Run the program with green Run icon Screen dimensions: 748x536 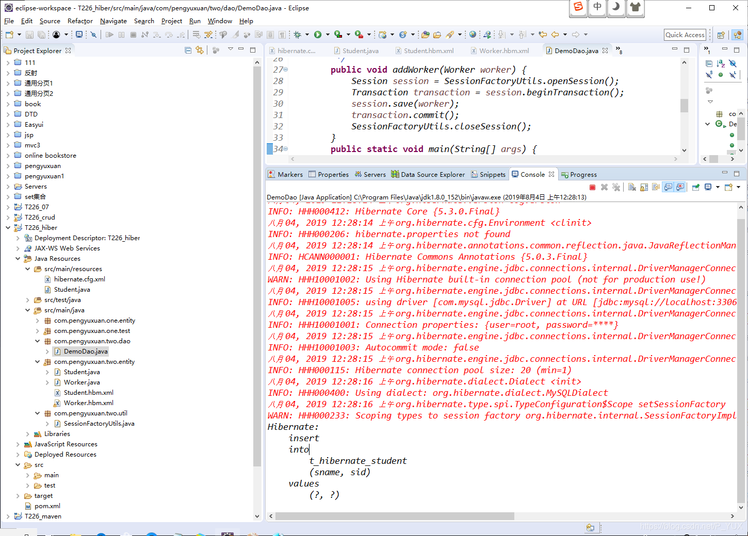coord(318,35)
